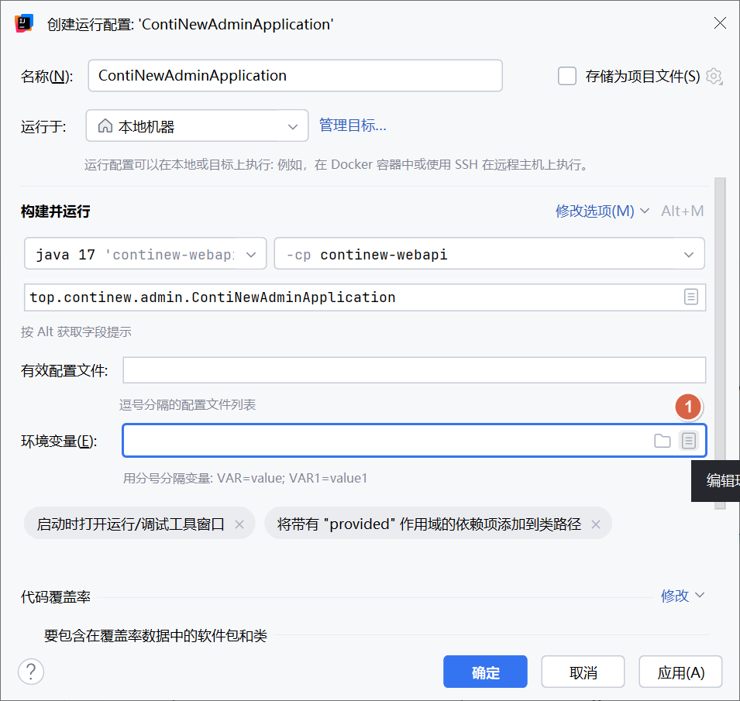Focus the 有效配置文件 input field
Viewport: 740px width, 701px height.
[x=415, y=370]
